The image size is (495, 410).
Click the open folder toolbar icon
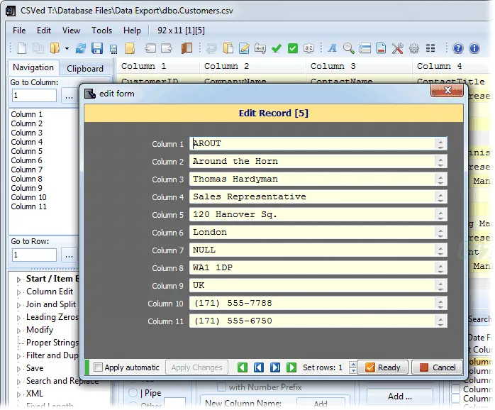(x=55, y=48)
